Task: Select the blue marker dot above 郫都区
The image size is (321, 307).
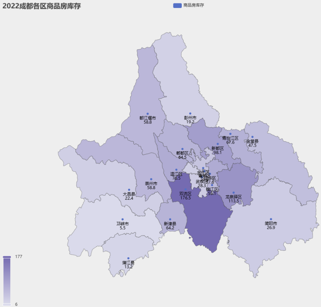Action: pos(183,149)
